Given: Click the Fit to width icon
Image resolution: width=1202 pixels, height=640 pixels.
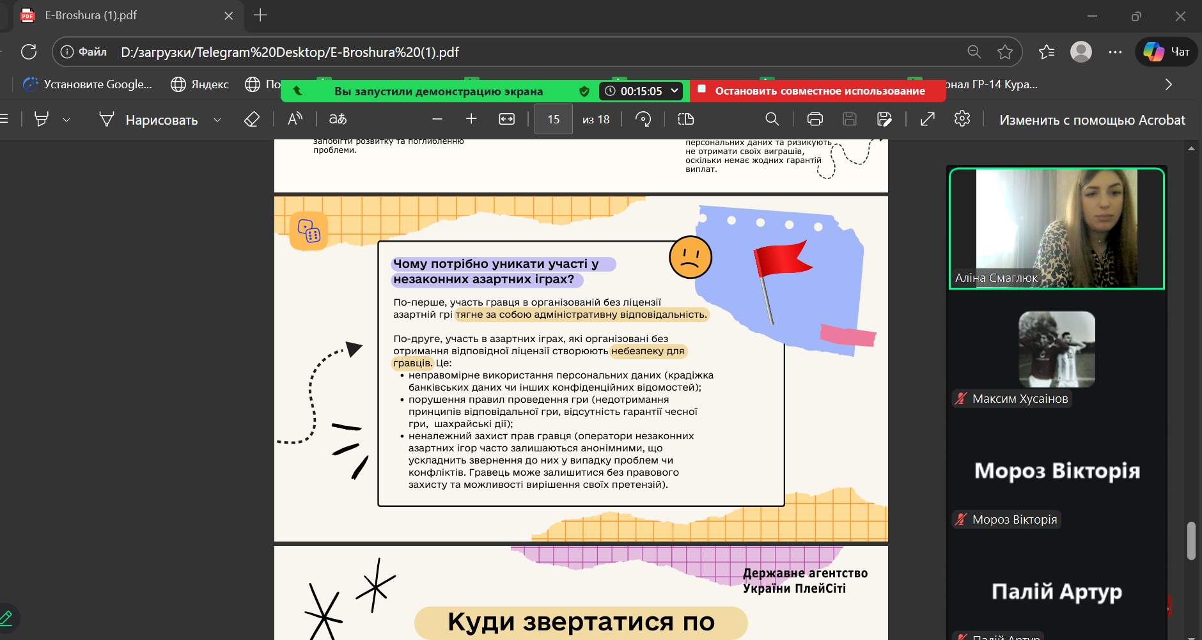Looking at the screenshot, I should 507,120.
